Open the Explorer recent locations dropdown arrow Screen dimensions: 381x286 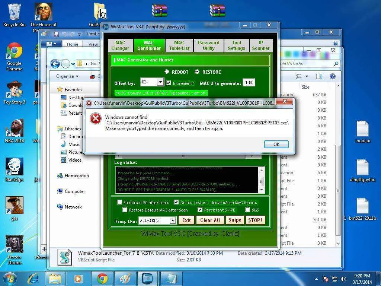(x=73, y=64)
